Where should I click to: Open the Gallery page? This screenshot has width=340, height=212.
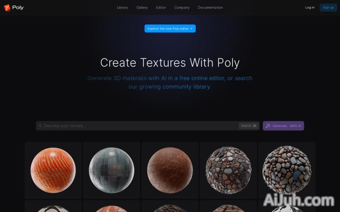coord(142,7)
